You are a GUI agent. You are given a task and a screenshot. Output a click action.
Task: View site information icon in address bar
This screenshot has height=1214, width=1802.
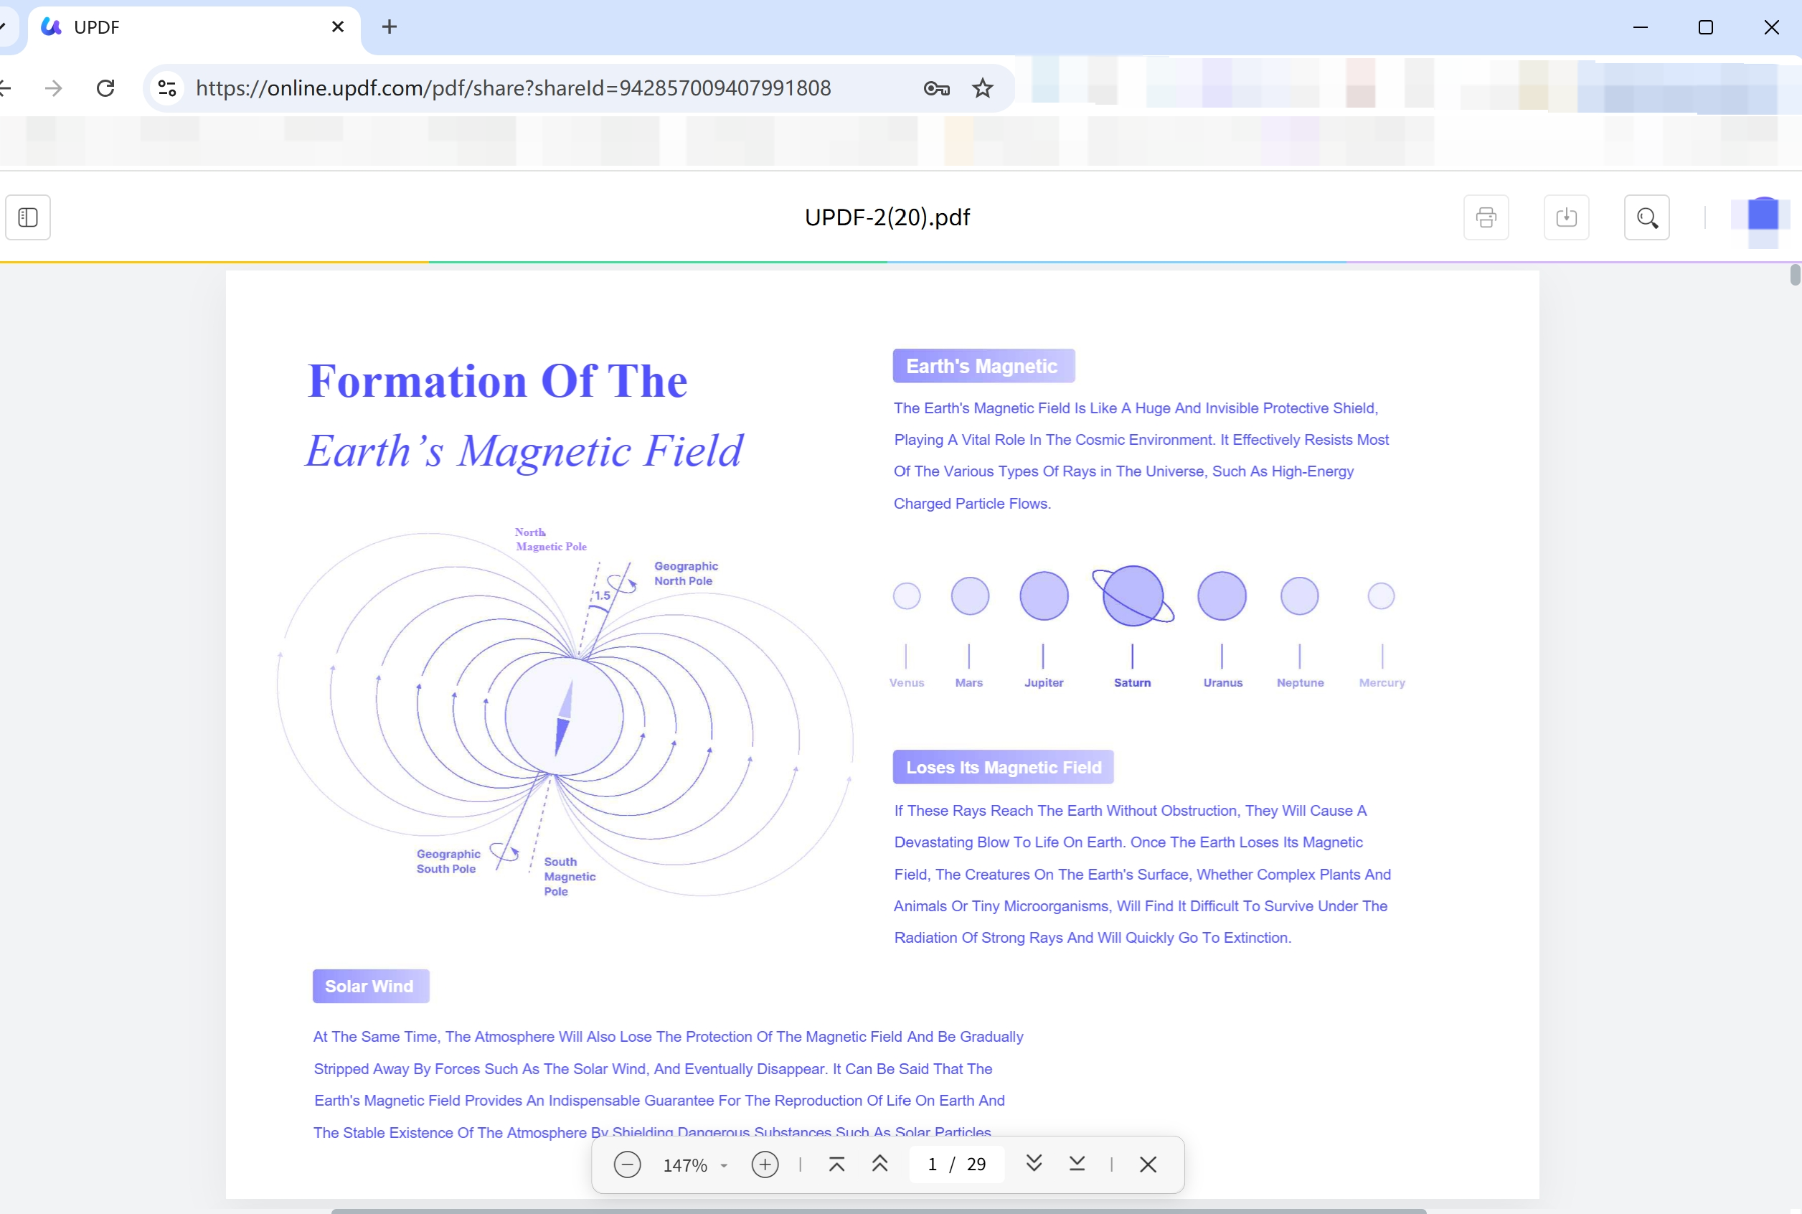[x=167, y=88]
